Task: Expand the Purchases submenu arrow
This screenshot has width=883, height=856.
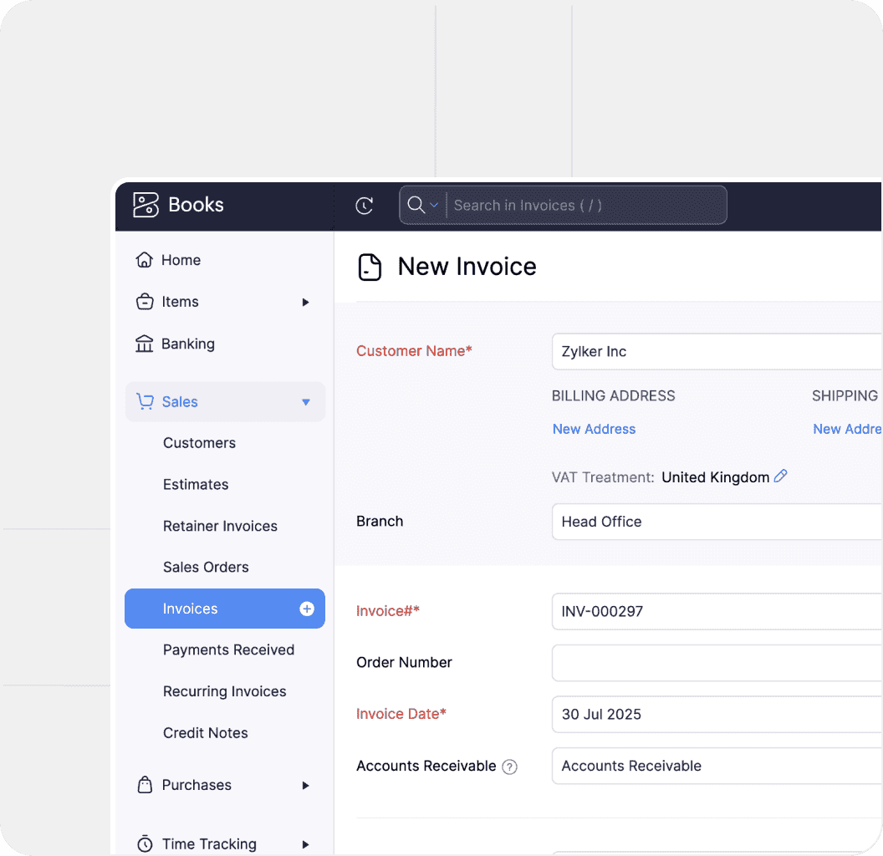Action: click(305, 785)
